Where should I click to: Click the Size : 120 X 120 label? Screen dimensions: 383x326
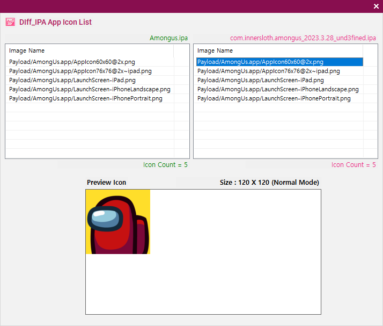pos(269,183)
